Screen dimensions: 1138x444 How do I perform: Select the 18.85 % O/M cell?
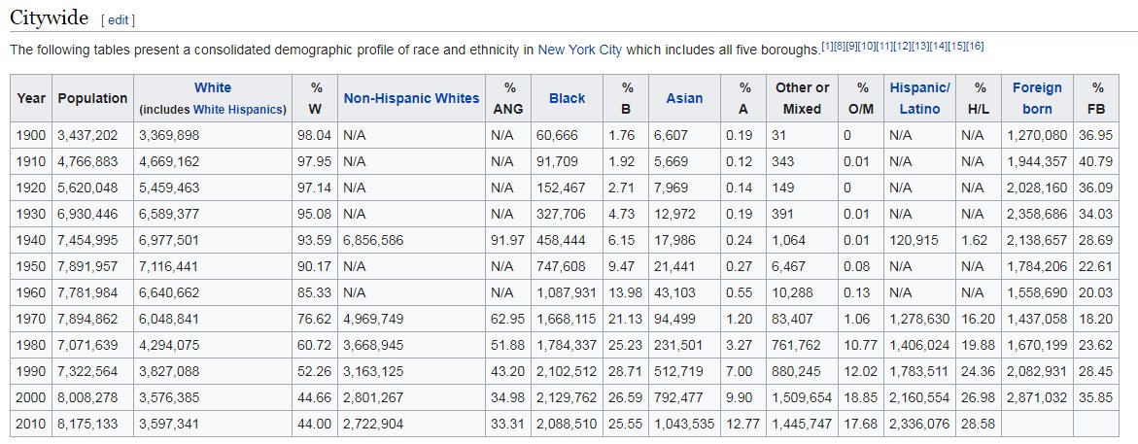pyautogui.click(x=862, y=396)
